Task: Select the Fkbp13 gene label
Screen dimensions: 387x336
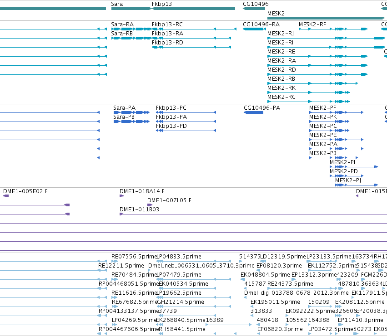Action: click(x=161, y=4)
